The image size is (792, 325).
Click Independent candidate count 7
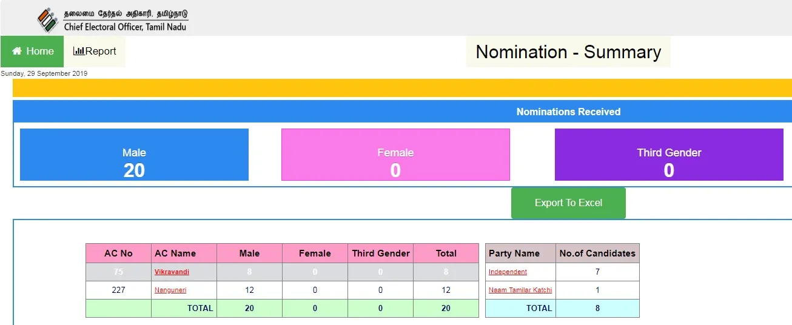(x=597, y=272)
